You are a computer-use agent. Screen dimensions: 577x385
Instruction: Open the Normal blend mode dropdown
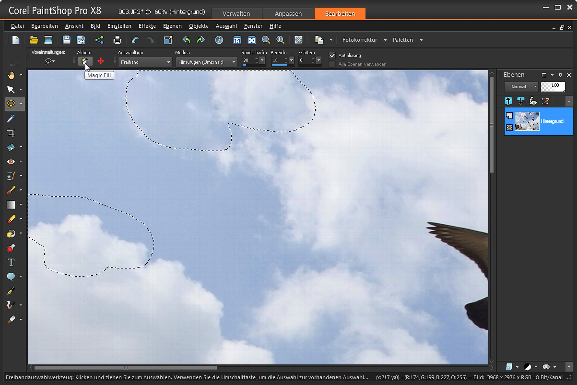tap(521, 87)
